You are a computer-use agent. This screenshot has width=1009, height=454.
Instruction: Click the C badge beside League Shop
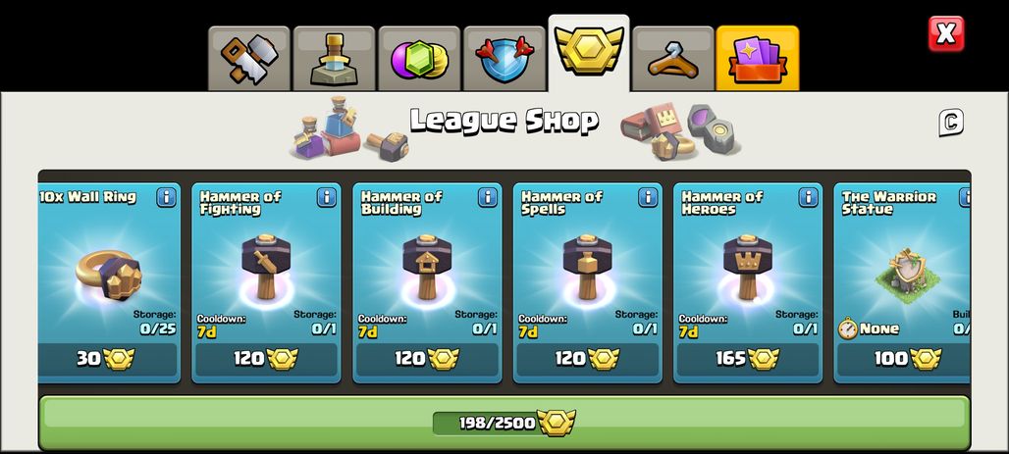(951, 123)
